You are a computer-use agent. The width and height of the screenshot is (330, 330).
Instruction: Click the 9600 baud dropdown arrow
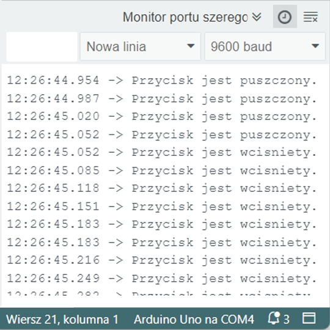click(x=315, y=46)
